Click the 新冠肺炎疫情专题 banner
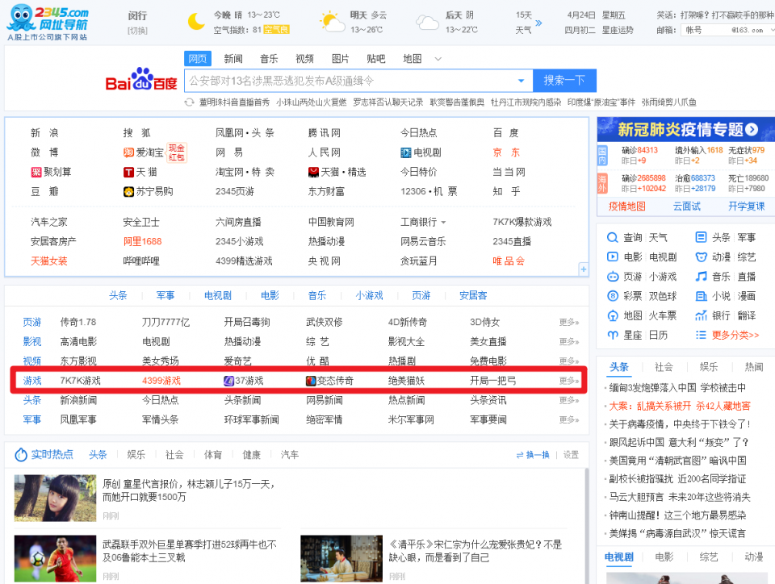 pos(686,129)
